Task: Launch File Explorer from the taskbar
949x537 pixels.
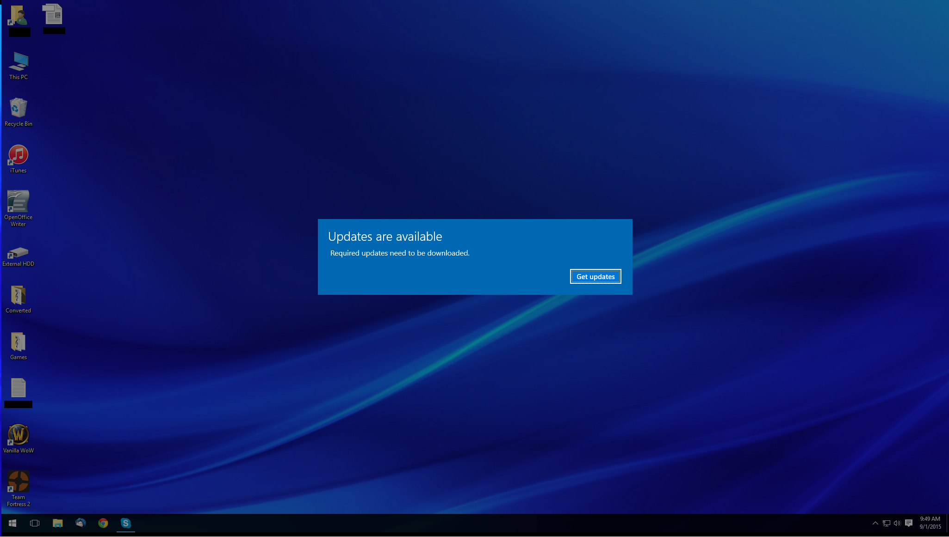Action: pyautogui.click(x=57, y=523)
